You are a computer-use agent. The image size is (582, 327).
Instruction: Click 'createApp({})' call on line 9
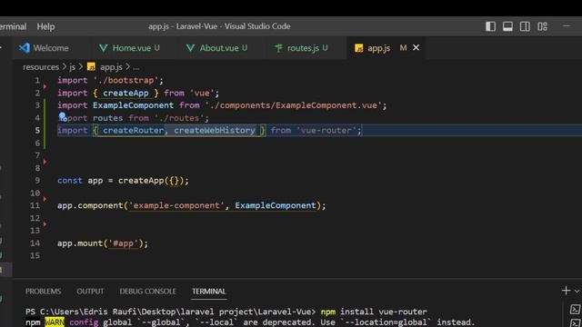tap(151, 181)
